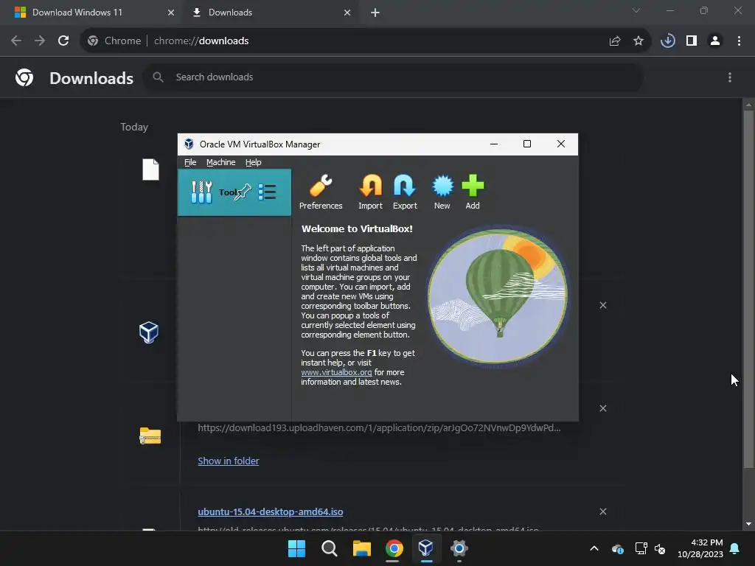Go forward in Chrome
The width and height of the screenshot is (755, 566).
coord(40,41)
